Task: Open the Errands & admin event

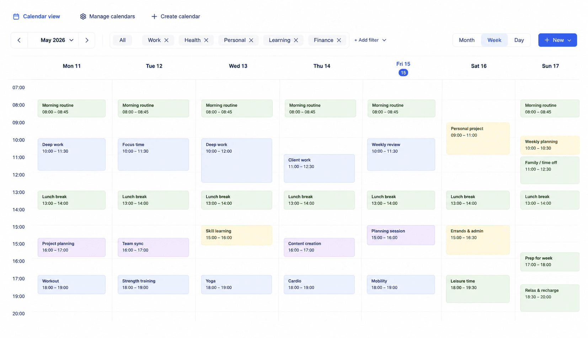Action: point(478,240)
